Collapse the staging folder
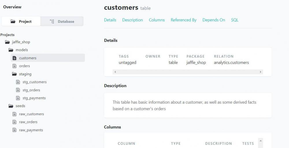This screenshot has width=289, height=148. coord(14,74)
